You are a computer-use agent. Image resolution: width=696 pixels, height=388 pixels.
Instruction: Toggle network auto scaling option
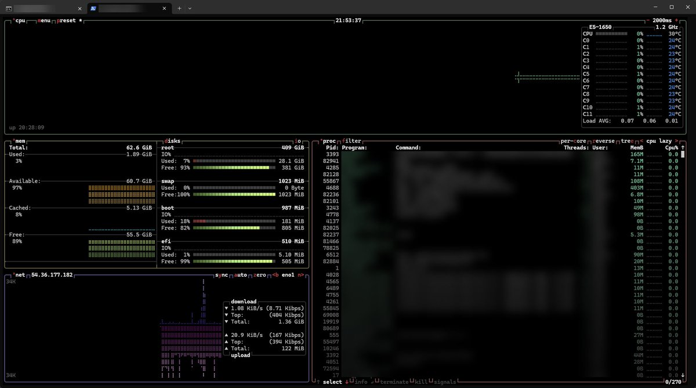point(241,274)
